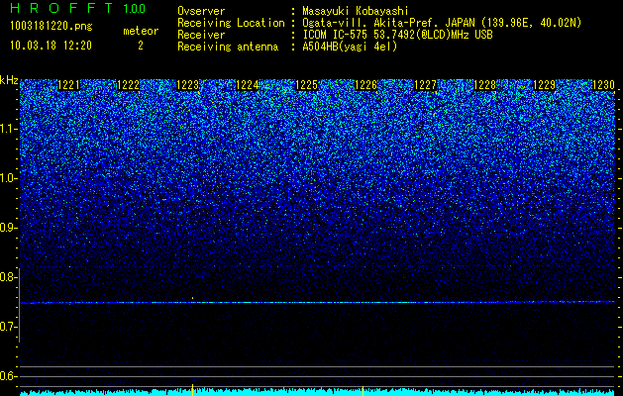623x396 pixels.
Task: Click the 0.7 kHz axis label
Action: pos(8,327)
